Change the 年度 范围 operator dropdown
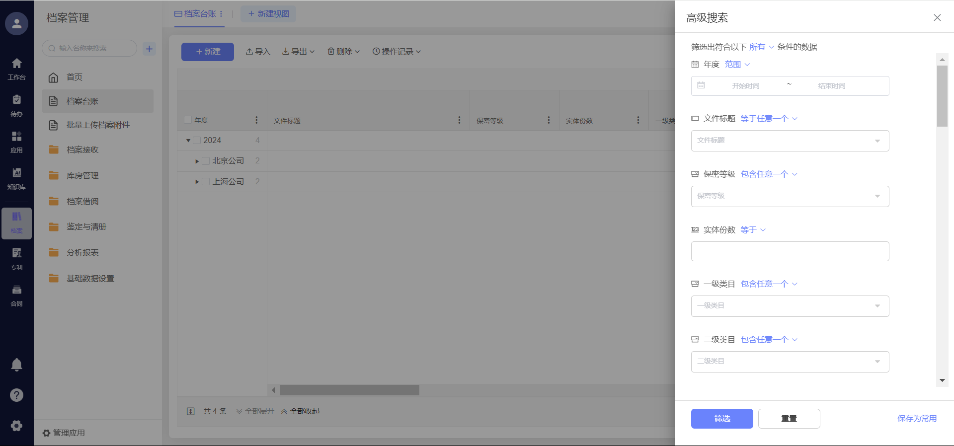The width and height of the screenshot is (954, 446). coord(737,65)
